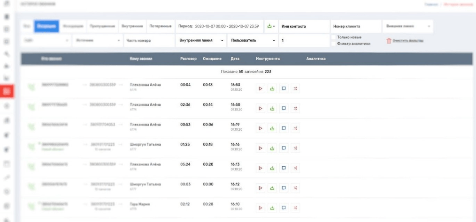Download the 16:50 call recording

272,108
